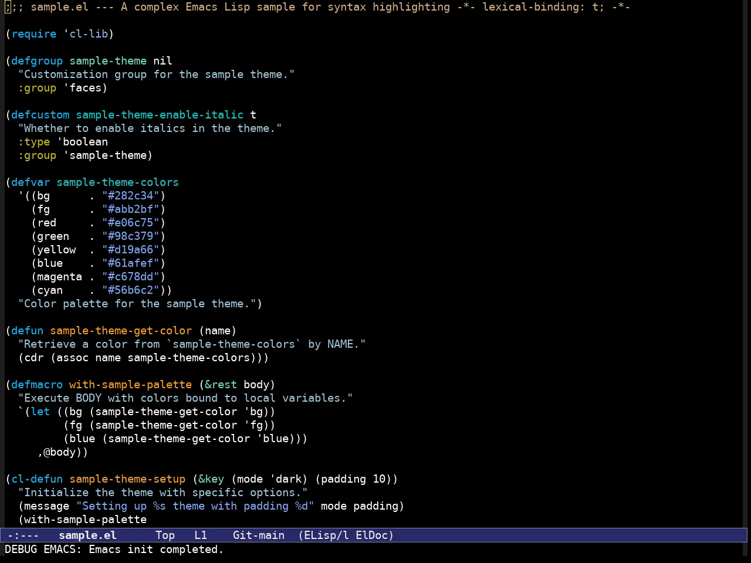This screenshot has width=751, height=563.
Task: Click the 'lexical-binding: t;' file variable
Action: pyautogui.click(x=543, y=7)
